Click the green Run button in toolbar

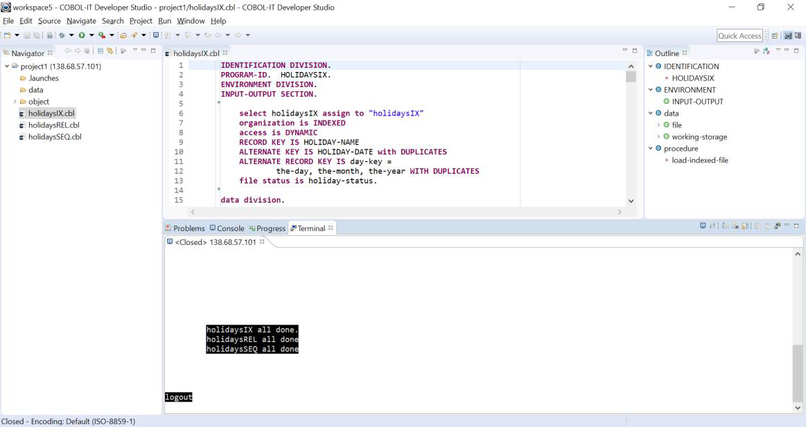tap(81, 35)
